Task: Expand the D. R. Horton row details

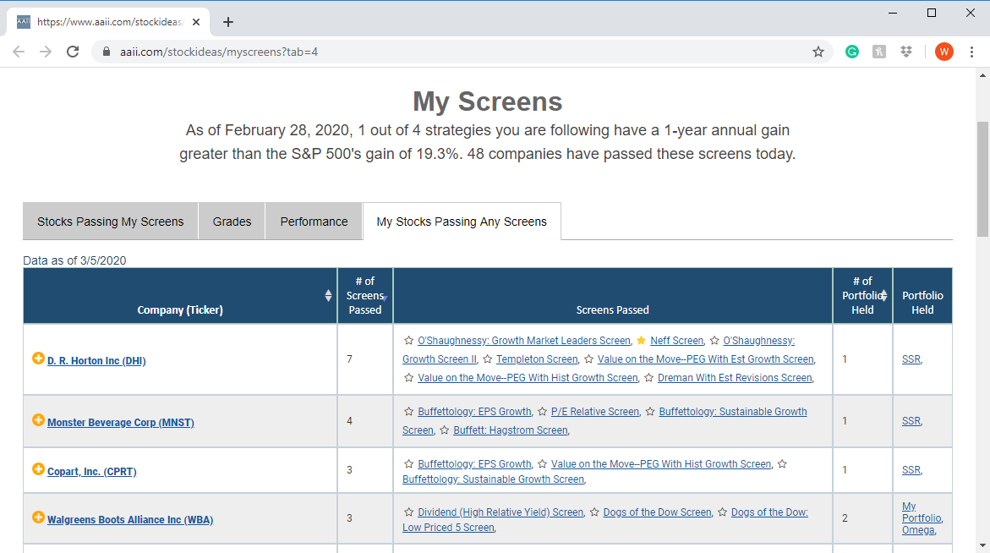Action: [x=38, y=359]
